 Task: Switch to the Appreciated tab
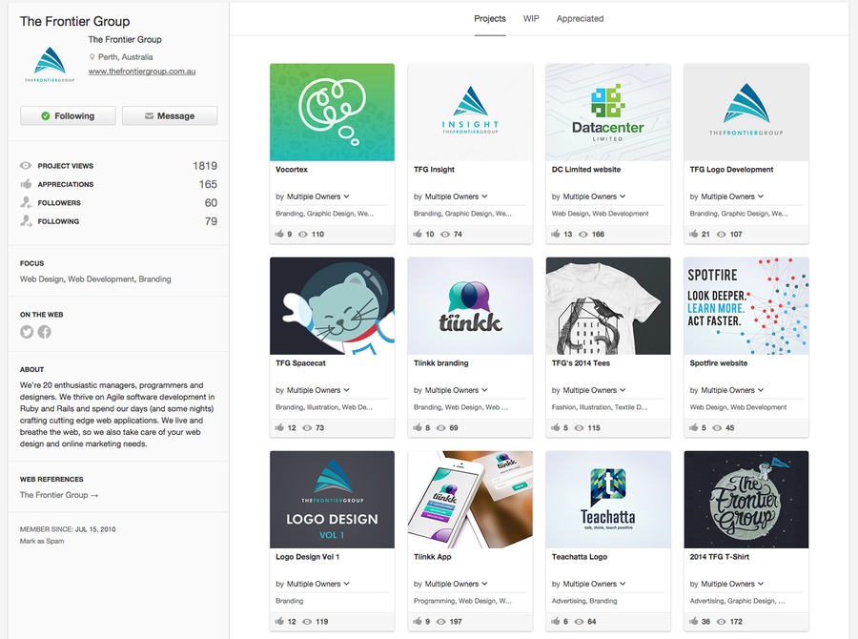coord(580,19)
